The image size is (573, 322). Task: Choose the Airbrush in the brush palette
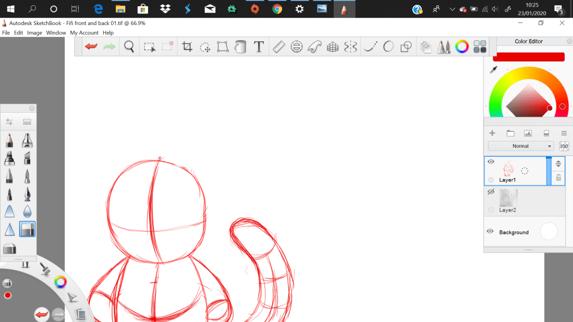point(27,141)
